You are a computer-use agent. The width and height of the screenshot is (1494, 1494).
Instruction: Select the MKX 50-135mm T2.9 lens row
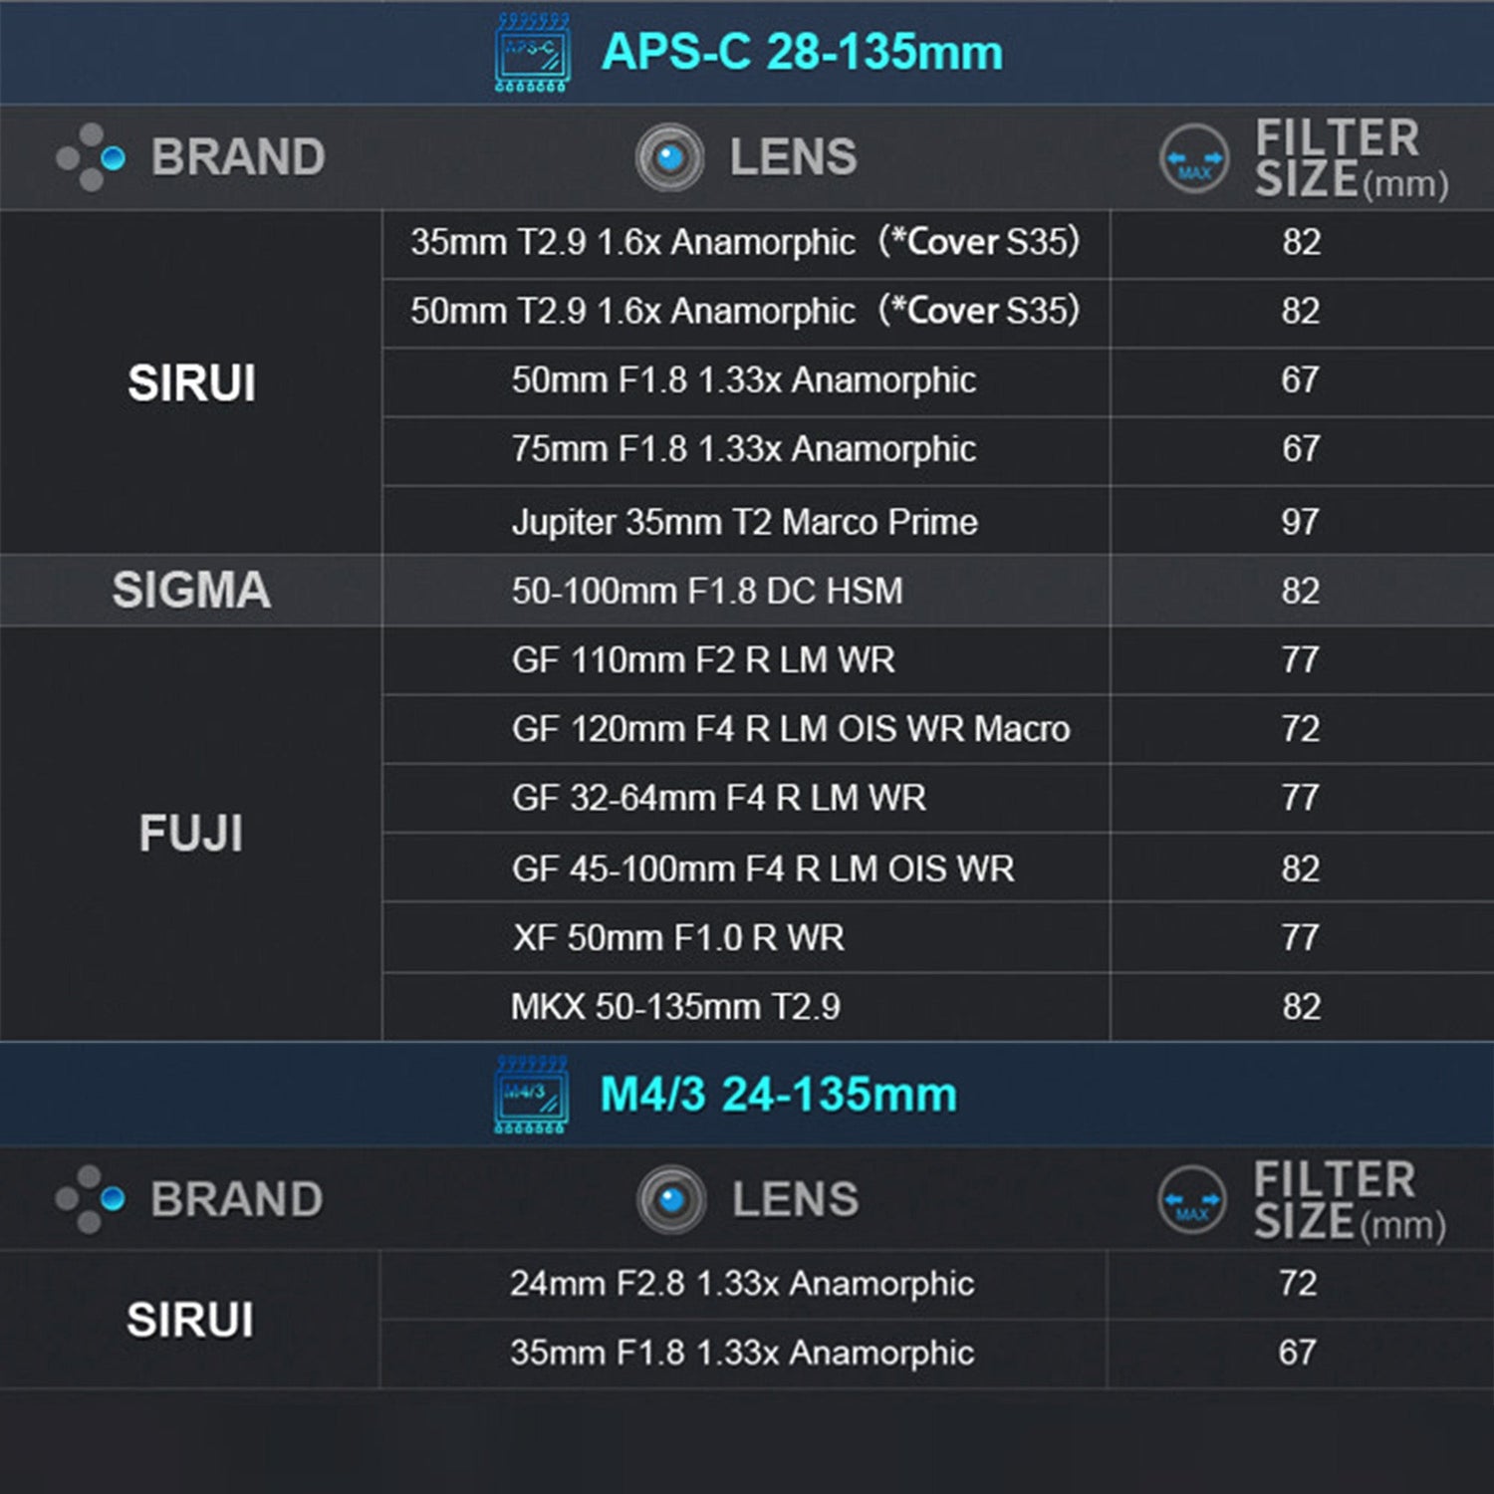(675, 1007)
